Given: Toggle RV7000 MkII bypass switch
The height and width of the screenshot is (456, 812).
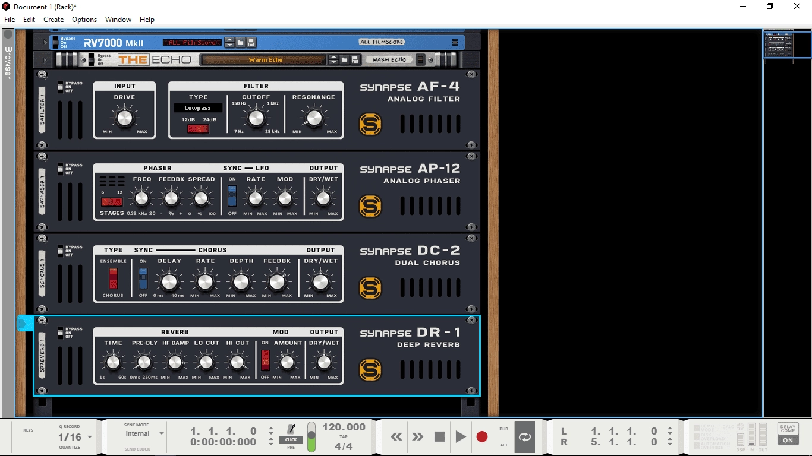Looking at the screenshot, I should (x=55, y=42).
